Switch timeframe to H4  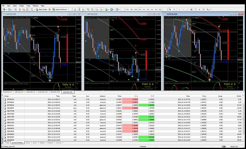[x=148, y=9]
